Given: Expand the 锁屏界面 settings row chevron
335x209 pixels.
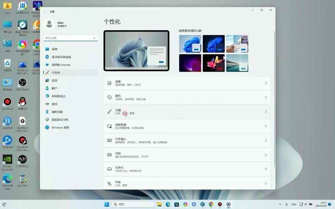Looking at the screenshot, I should (266, 126).
